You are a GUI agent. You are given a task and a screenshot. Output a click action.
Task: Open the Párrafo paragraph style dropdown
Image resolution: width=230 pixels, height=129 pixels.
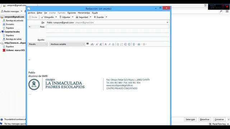point(38,44)
